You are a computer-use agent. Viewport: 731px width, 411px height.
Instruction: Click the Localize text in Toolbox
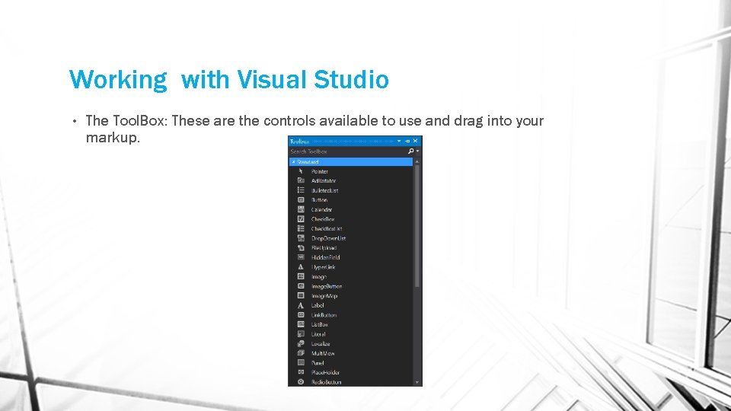(x=321, y=344)
